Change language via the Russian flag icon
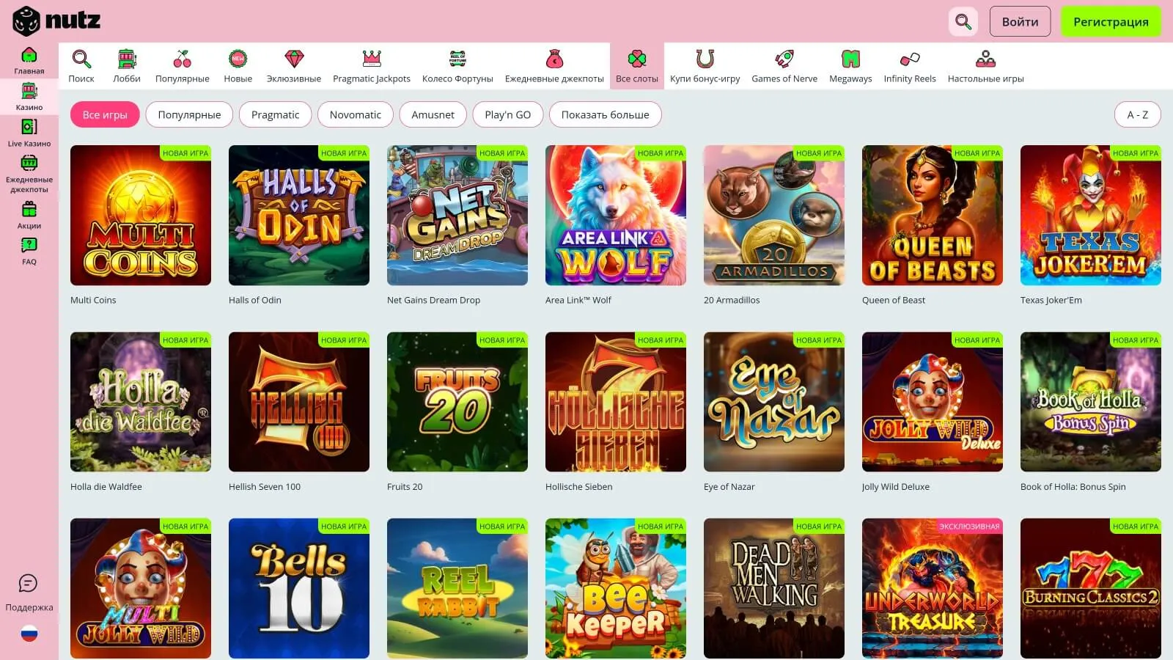 click(x=29, y=634)
